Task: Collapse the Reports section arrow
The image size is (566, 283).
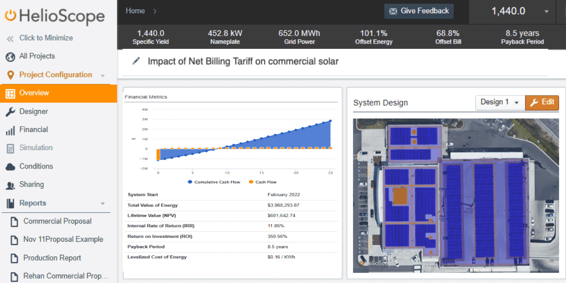Action: coord(103,204)
